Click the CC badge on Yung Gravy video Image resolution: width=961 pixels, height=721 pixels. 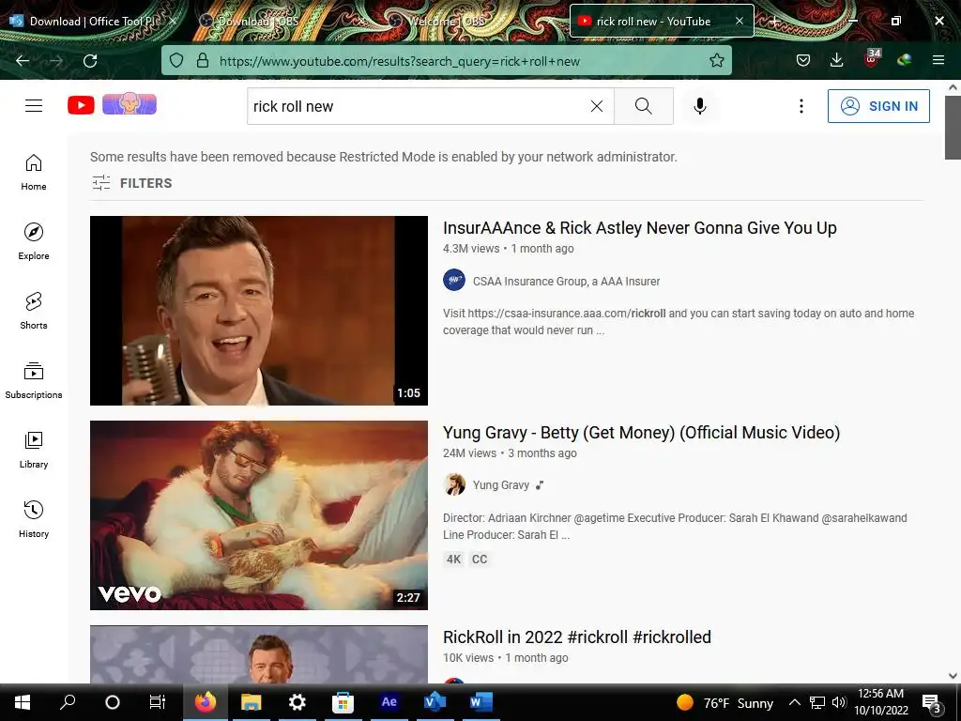coord(480,560)
